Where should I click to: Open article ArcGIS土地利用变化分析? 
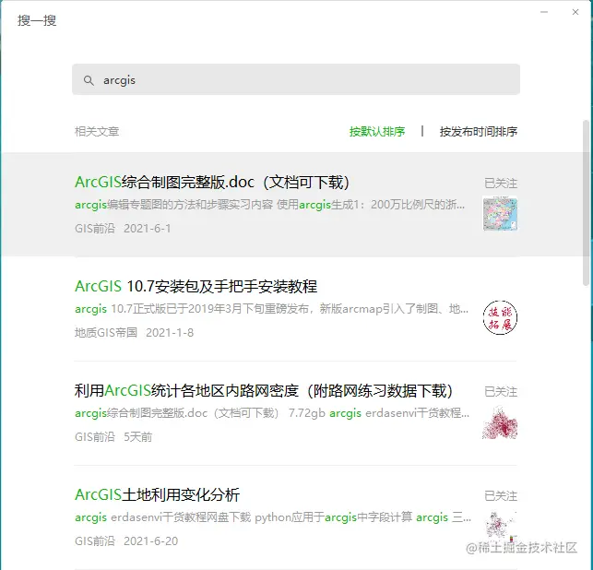pos(158,494)
